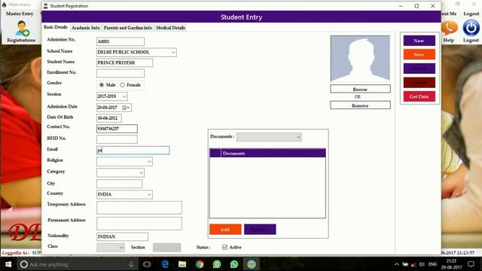
Task: Open the Medical Details tab
Action: [x=171, y=28]
